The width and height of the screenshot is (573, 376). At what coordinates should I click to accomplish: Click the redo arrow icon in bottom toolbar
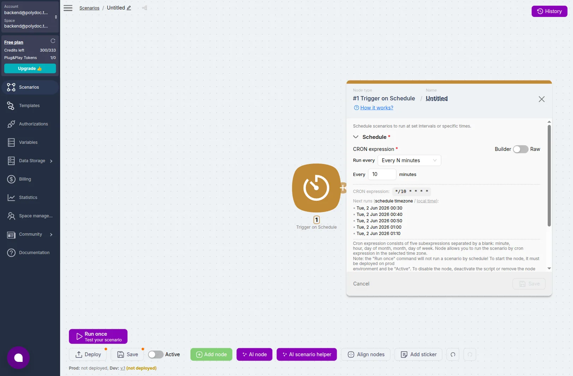coord(470,354)
